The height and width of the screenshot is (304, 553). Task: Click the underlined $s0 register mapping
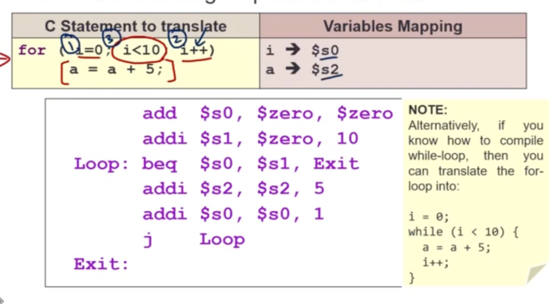[325, 51]
